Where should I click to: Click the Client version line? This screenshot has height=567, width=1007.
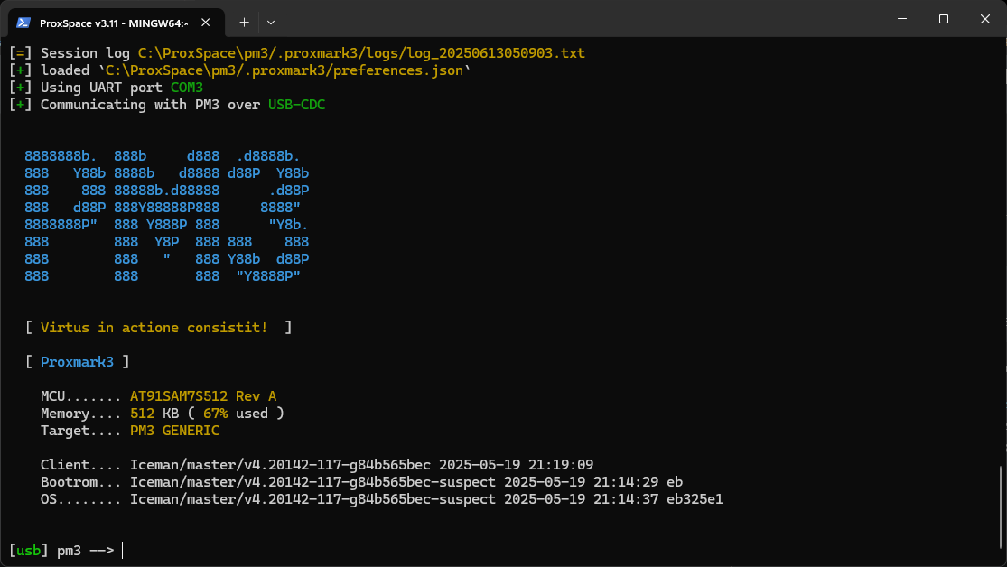tap(317, 465)
